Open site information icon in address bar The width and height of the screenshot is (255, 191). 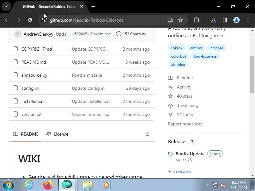[x=44, y=20]
